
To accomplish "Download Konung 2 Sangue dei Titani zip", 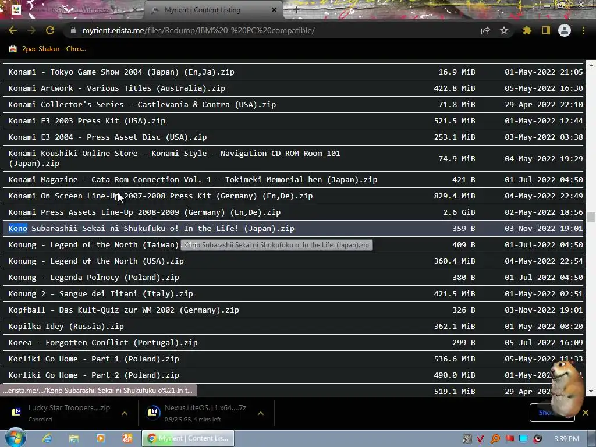I will 100,294.
